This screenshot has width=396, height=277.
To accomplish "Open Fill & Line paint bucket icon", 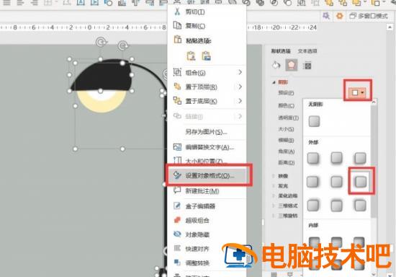I will [x=276, y=65].
